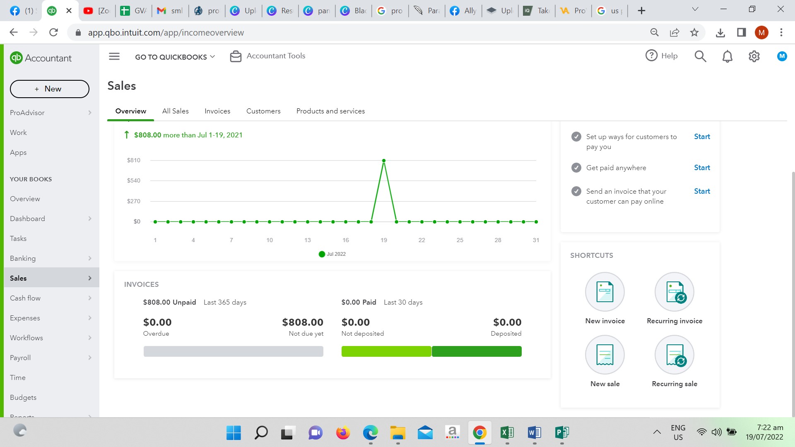Open the New sale shortcut icon
This screenshot has width=795, height=447.
(x=605, y=355)
